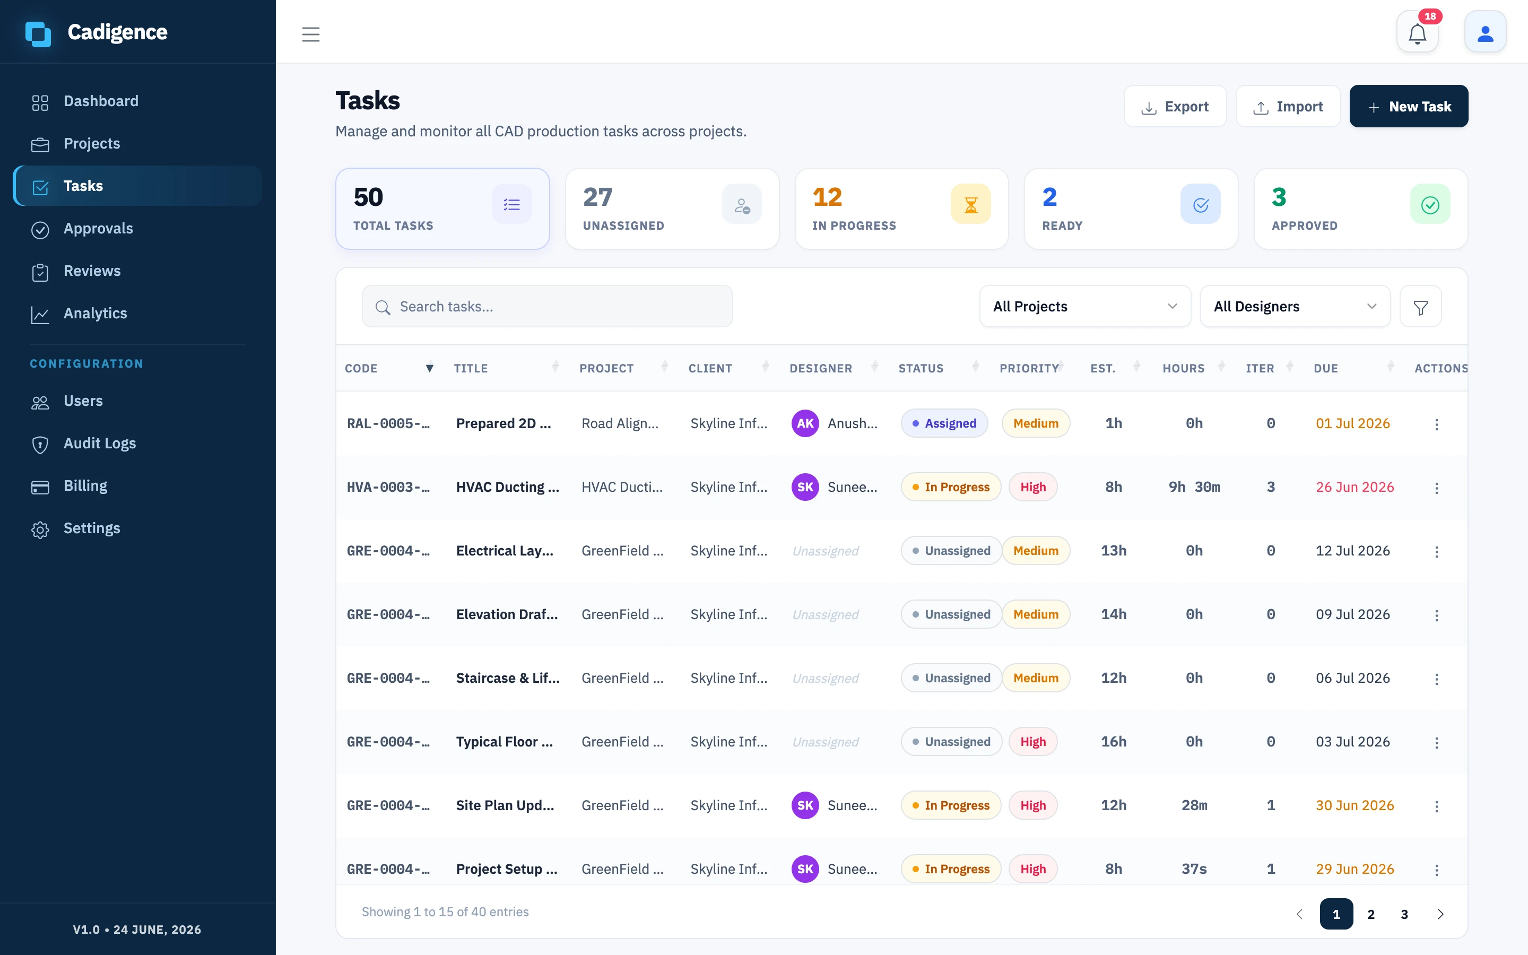Open the user profile avatar menu
Screen dimensions: 1528x955
1485,33
